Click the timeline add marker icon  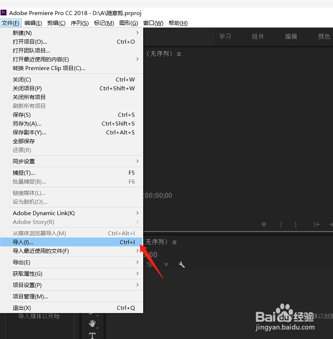166,265
